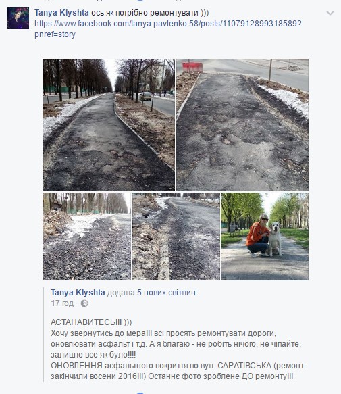Open the comment options chevron dropdown
This screenshot has width=341, height=394.
click(x=330, y=13)
